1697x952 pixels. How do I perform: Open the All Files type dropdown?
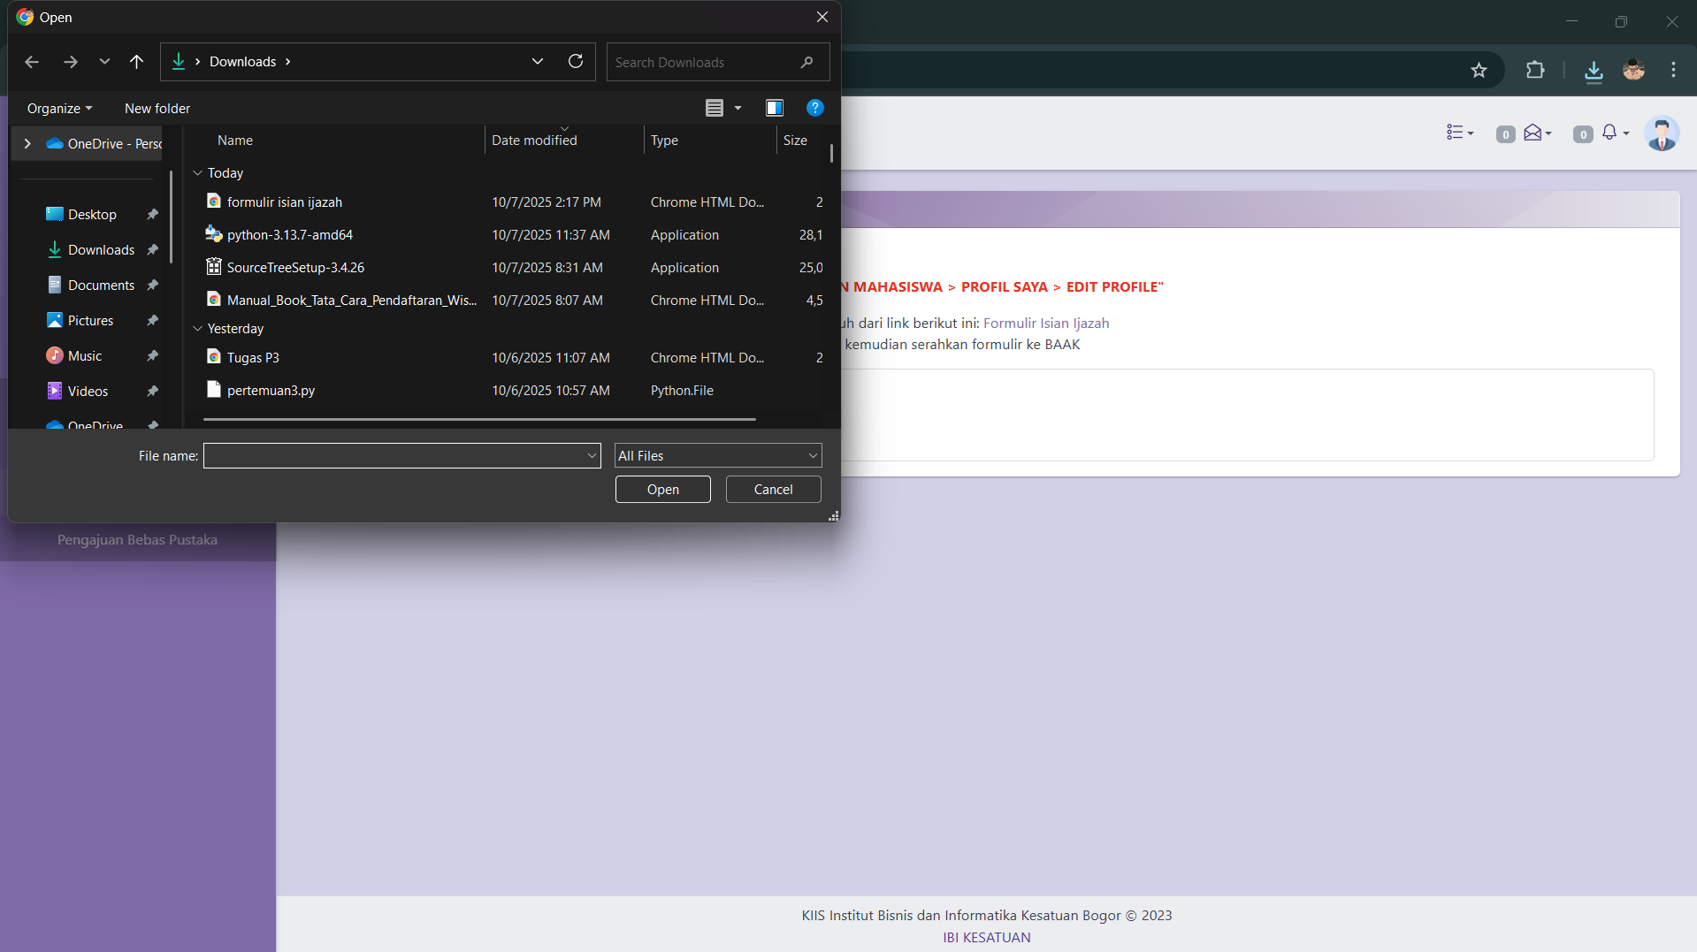[x=717, y=456]
